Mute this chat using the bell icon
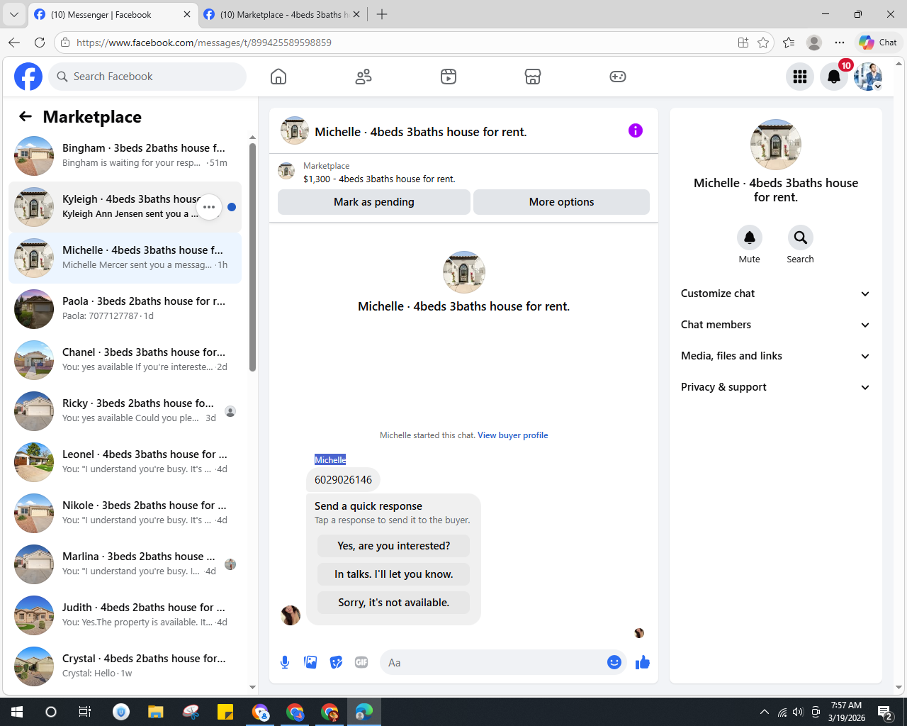The height and width of the screenshot is (726, 907). pyautogui.click(x=749, y=238)
